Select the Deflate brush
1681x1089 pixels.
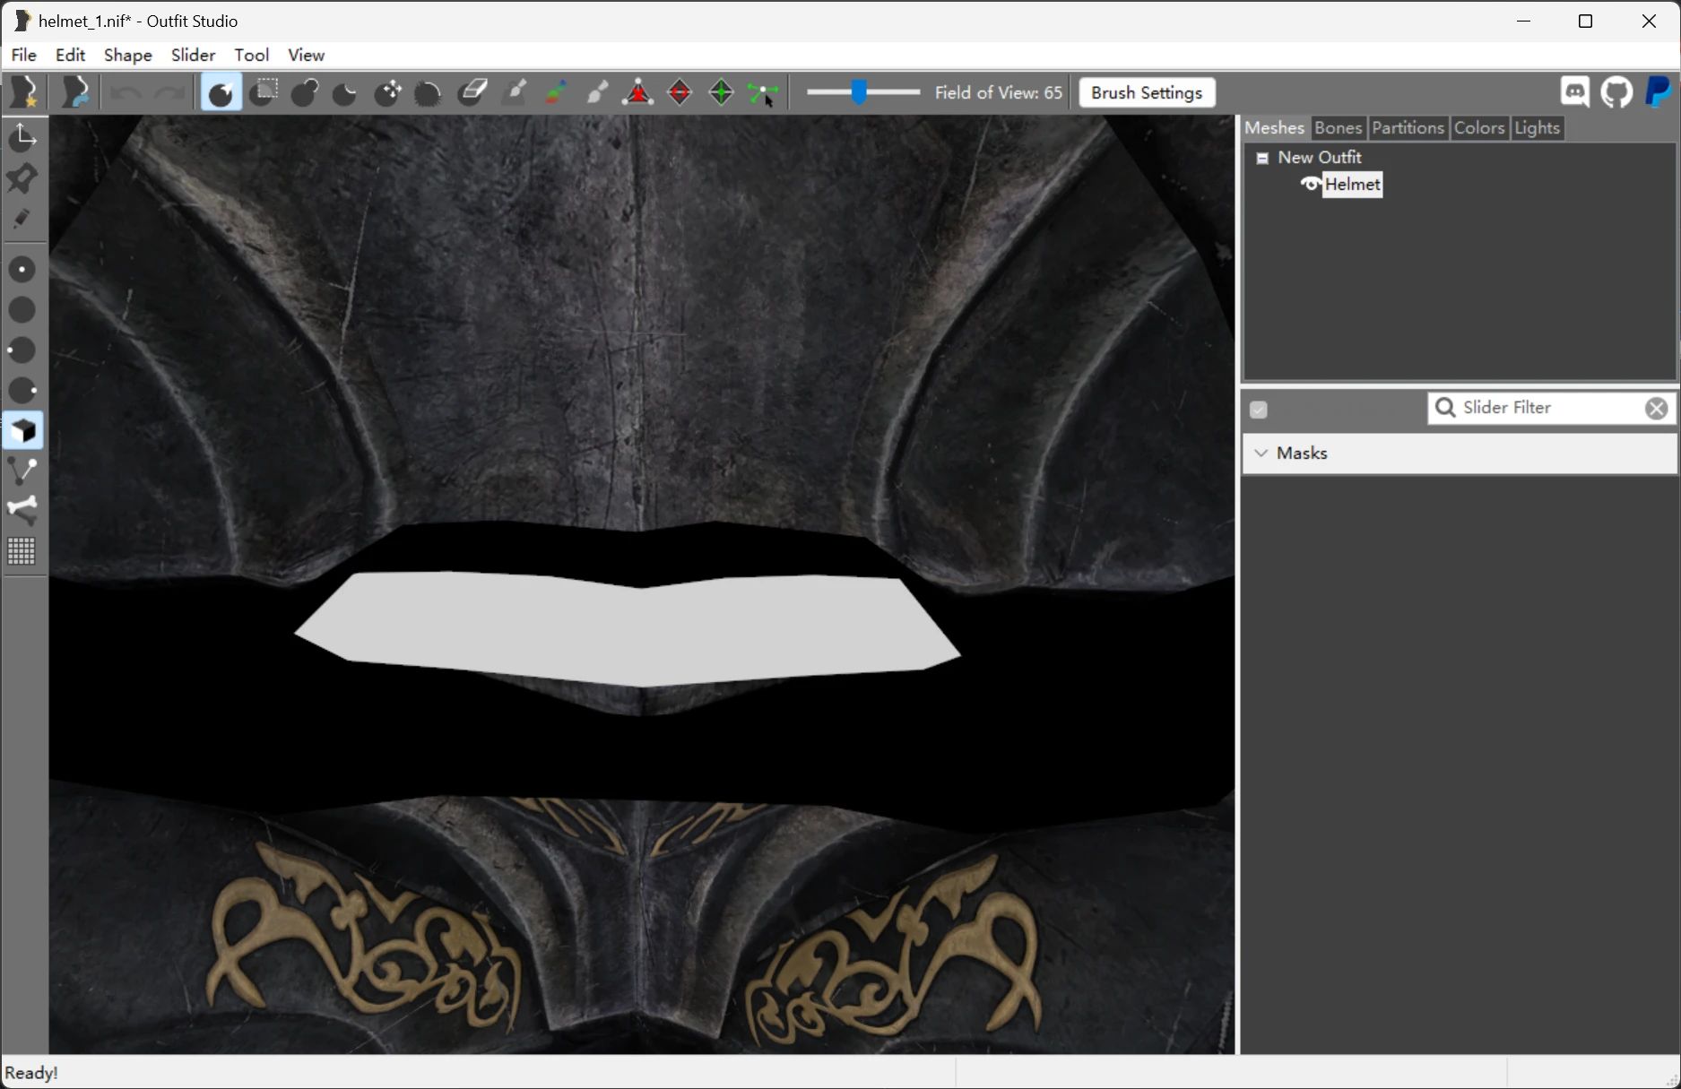[344, 92]
